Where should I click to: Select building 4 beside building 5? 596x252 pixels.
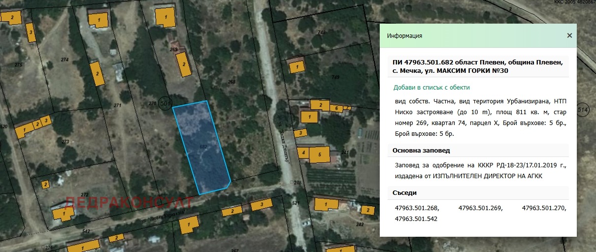[304, 153]
